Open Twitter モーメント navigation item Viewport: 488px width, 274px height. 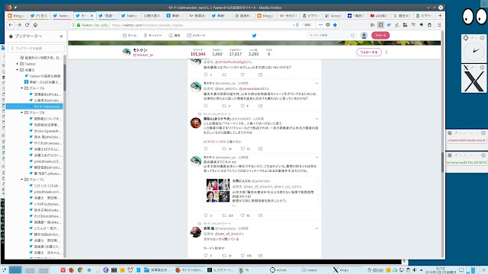(x=152, y=36)
